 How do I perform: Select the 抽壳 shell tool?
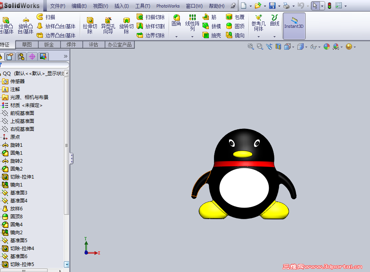coord(212,35)
